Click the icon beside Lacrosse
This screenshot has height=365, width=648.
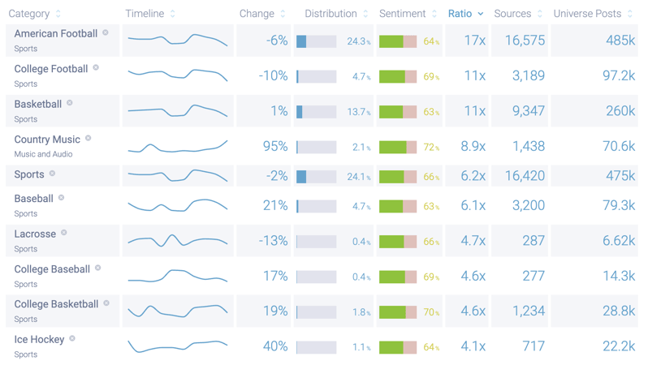64,233
